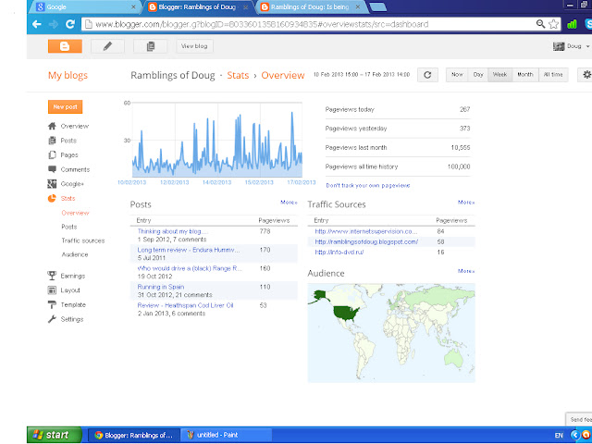Open Long term review Endura post
Image resolution: width=592 pixels, height=444 pixels.
coord(189,250)
